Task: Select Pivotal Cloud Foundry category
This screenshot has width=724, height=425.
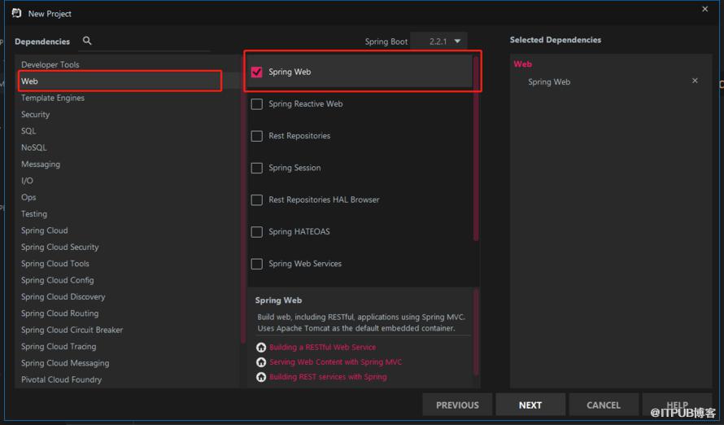Action: tap(129, 379)
